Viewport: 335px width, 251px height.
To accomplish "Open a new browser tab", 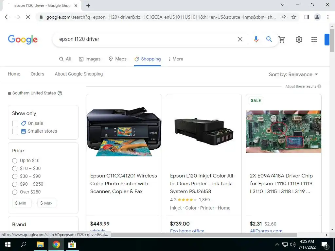I will coord(88,6).
